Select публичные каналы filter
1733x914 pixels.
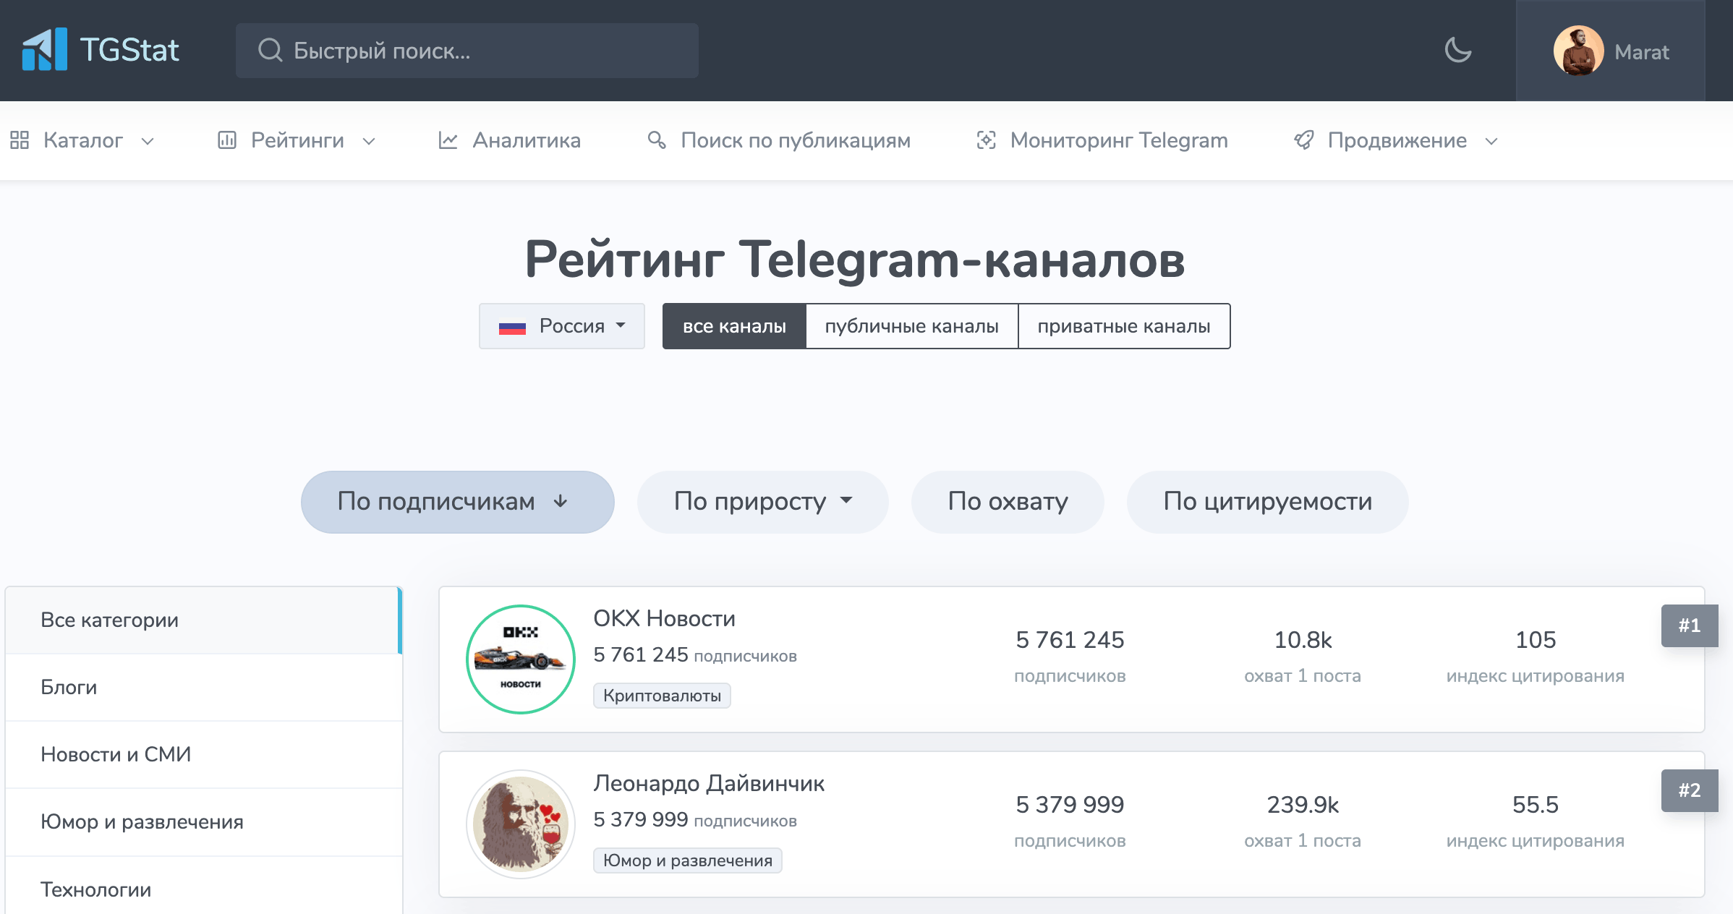(912, 326)
